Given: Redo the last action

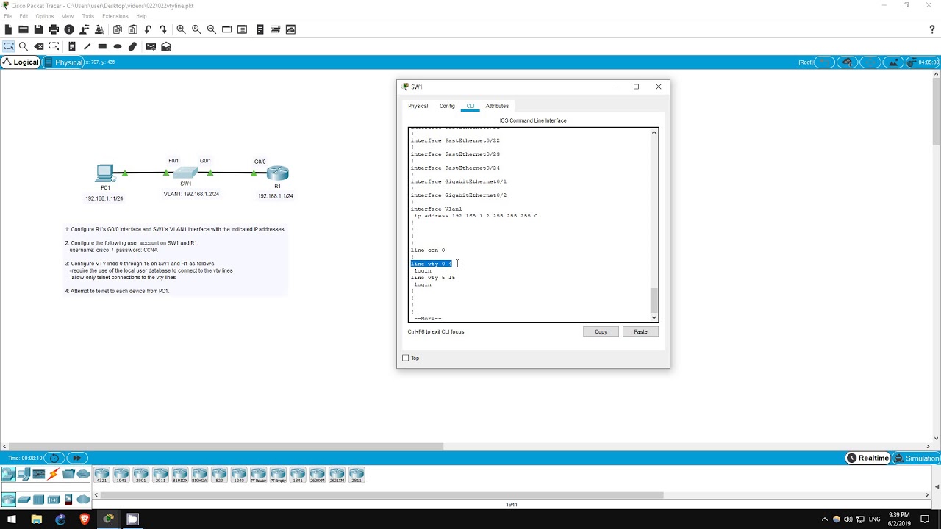Looking at the screenshot, I should coord(162,29).
